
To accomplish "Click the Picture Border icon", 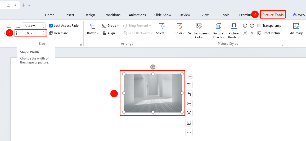I will (x=233, y=26).
